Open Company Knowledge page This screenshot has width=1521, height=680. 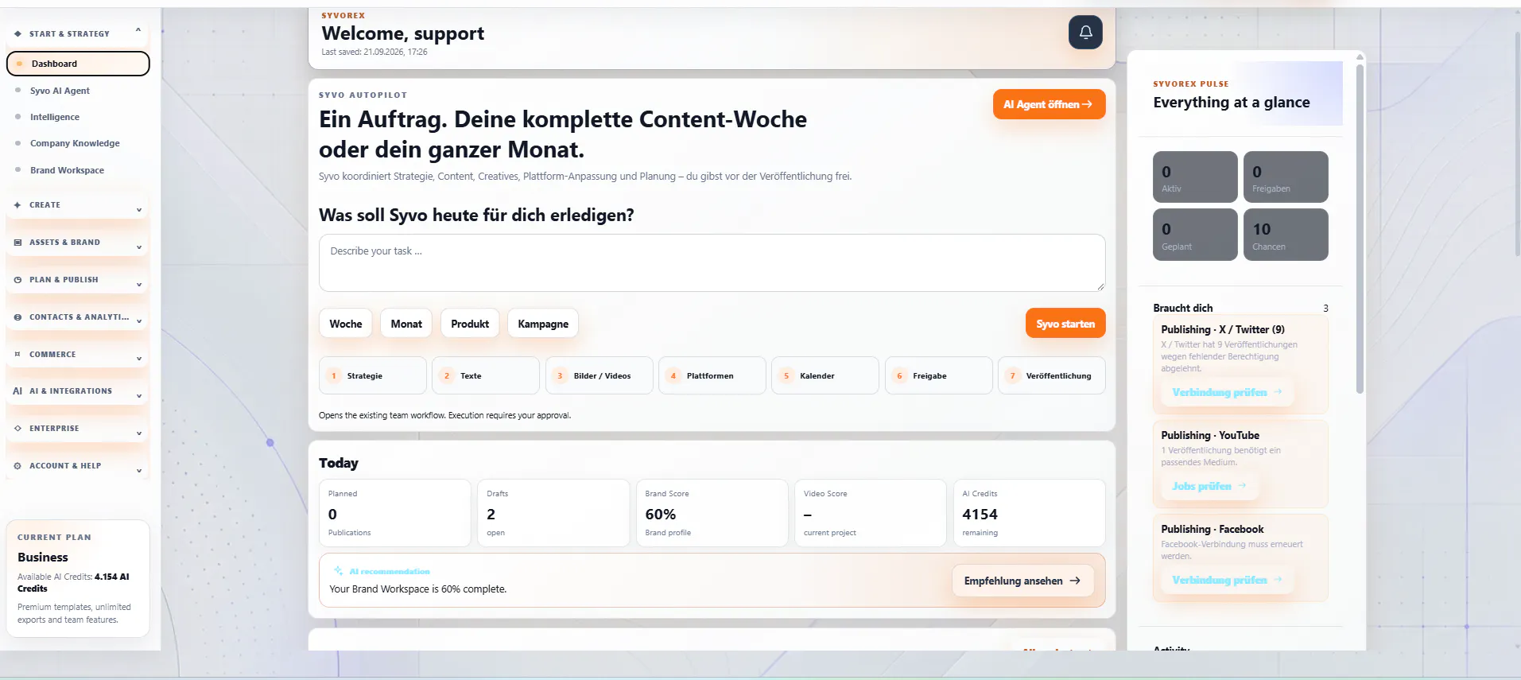[75, 143]
